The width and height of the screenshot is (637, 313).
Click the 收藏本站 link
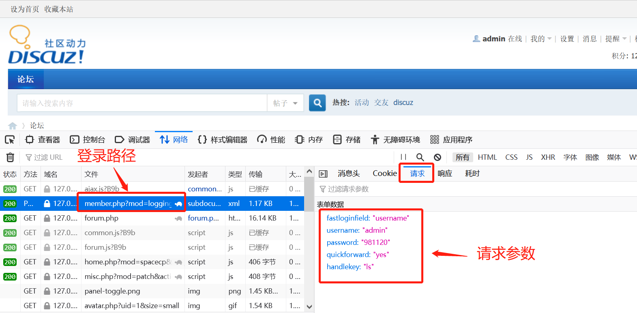click(x=59, y=9)
